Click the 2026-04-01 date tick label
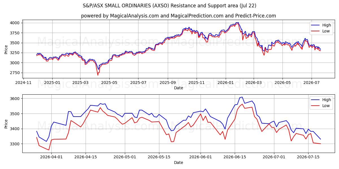The image size is (339, 169). [51, 157]
